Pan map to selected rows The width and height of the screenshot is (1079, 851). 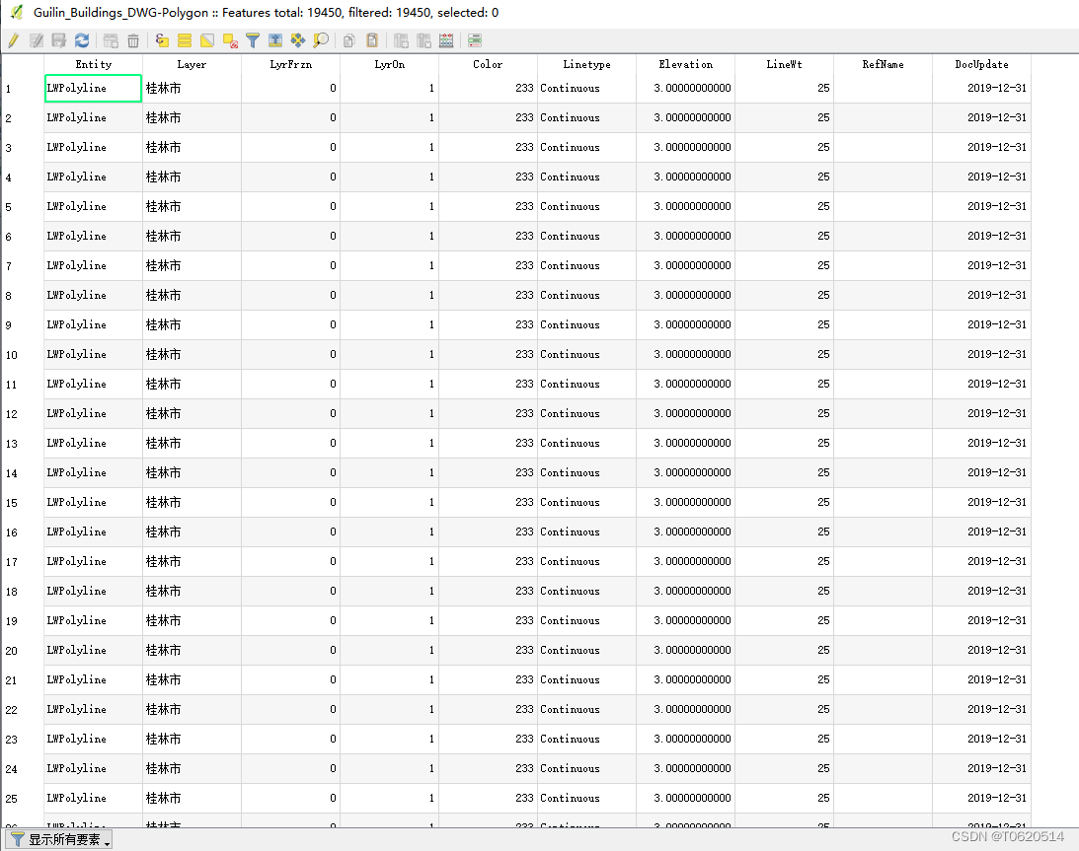tap(298, 40)
